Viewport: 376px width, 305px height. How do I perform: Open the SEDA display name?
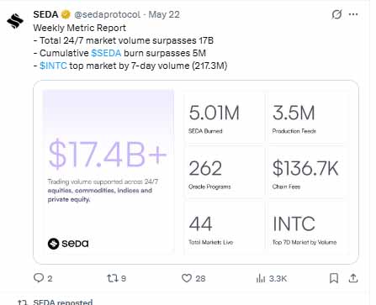tap(45, 14)
